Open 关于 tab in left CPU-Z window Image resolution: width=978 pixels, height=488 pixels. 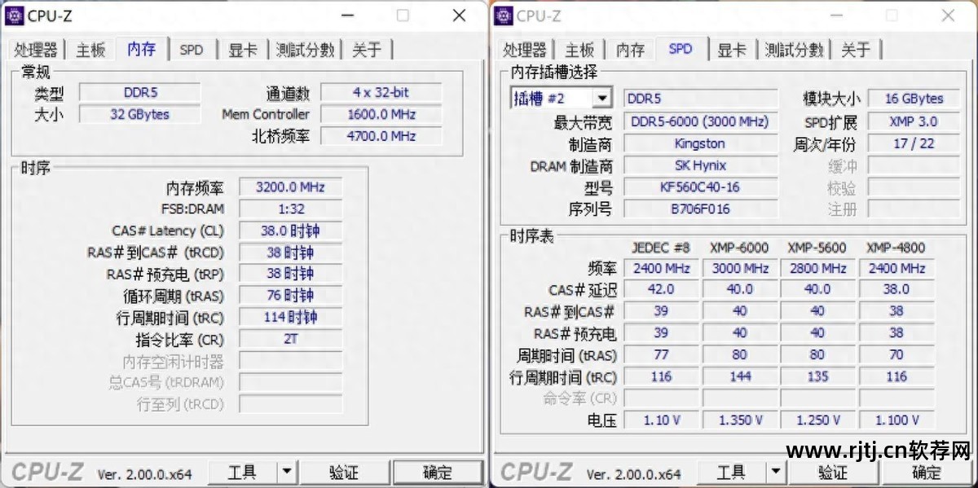pyautogui.click(x=367, y=50)
